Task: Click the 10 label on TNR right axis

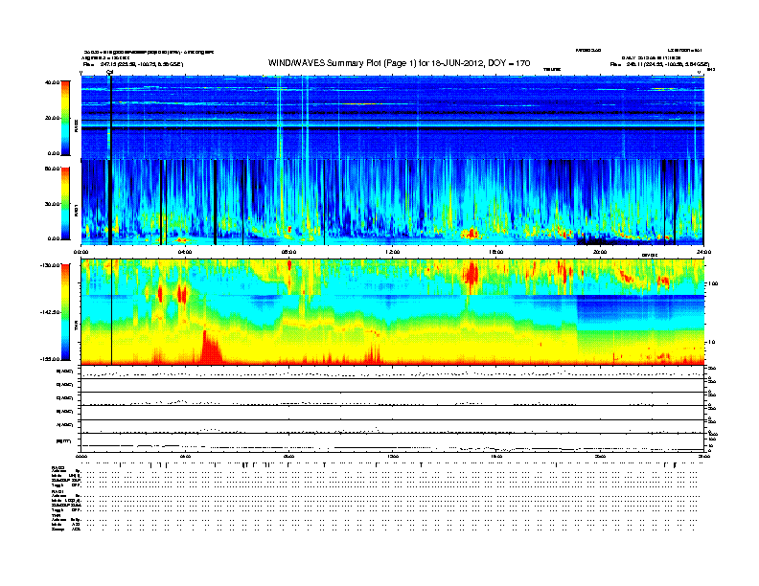Action: click(x=713, y=343)
